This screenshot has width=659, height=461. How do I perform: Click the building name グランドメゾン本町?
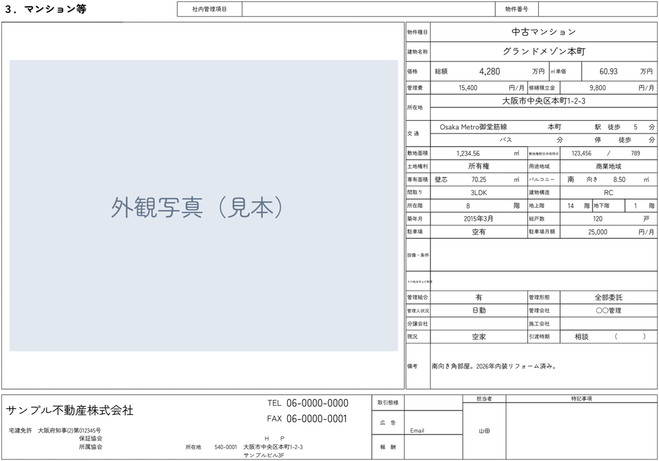[x=544, y=52]
